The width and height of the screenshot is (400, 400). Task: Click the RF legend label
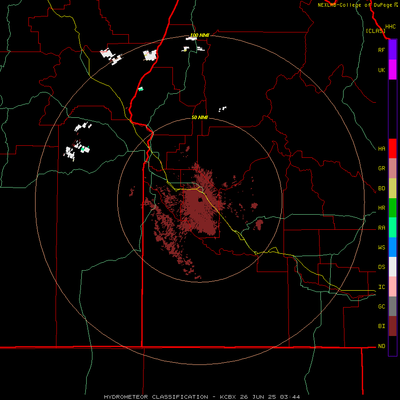(x=381, y=50)
